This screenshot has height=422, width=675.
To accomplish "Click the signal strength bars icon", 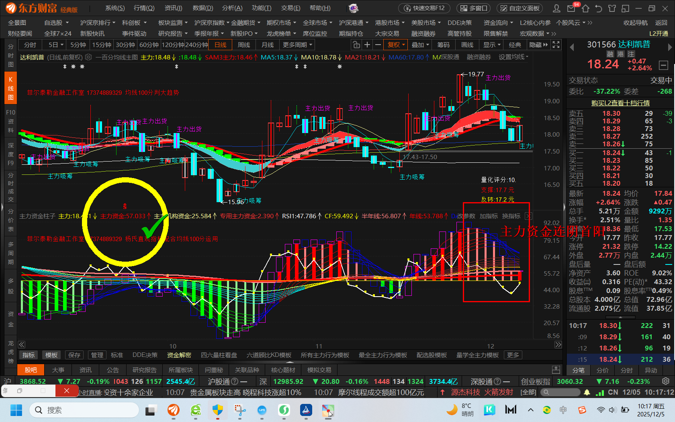I will click(600, 392).
